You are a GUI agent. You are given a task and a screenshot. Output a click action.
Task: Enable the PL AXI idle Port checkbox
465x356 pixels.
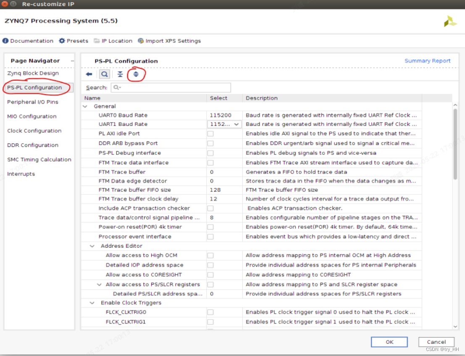[x=210, y=133]
